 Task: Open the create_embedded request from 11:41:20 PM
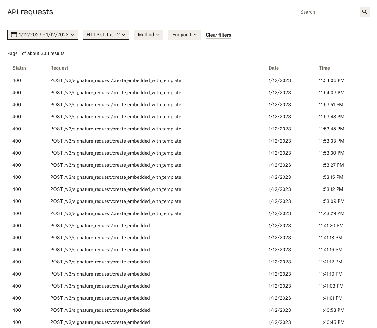[x=100, y=226]
